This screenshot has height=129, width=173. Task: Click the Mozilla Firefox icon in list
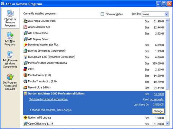(25, 75)
